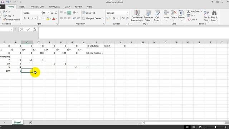Toggle Wrap Text
The width and height of the screenshot is (229, 129).
point(89,13)
